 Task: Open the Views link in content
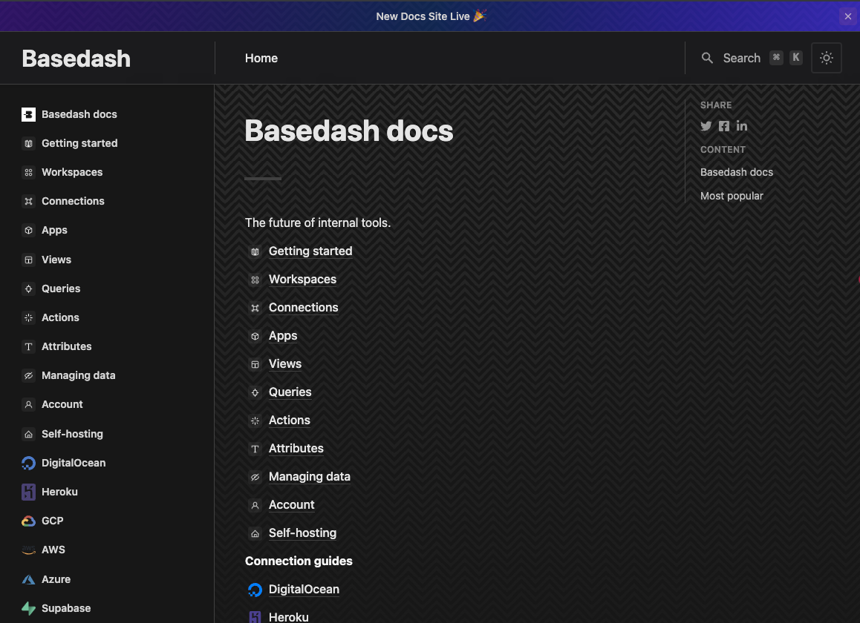click(x=285, y=364)
